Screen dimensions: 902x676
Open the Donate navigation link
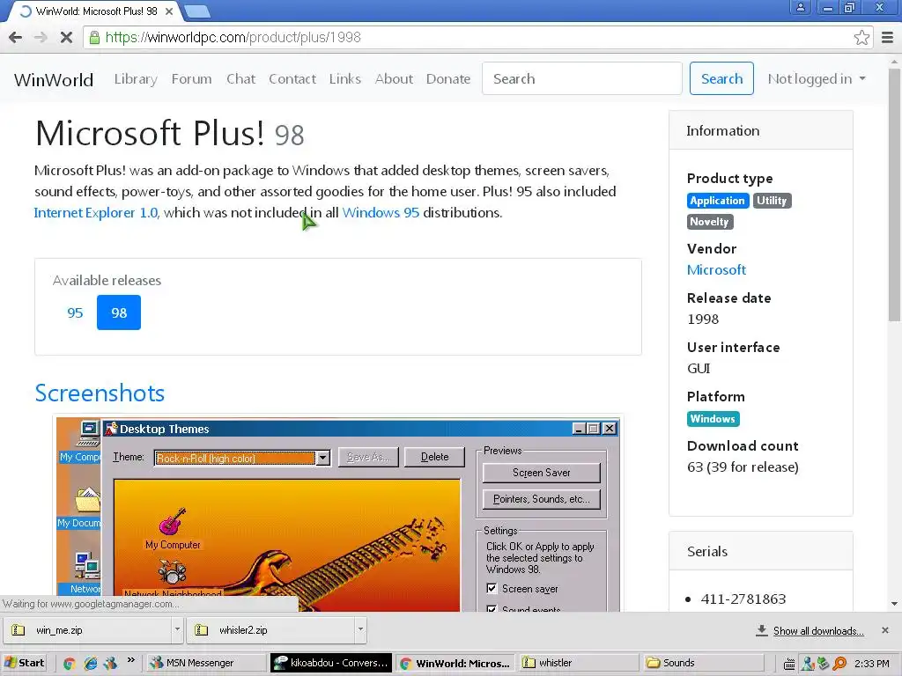(x=448, y=78)
